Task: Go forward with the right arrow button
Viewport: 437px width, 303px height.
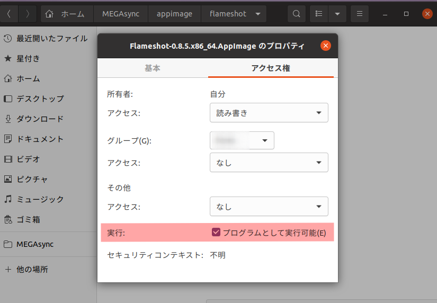Action: click(x=28, y=14)
